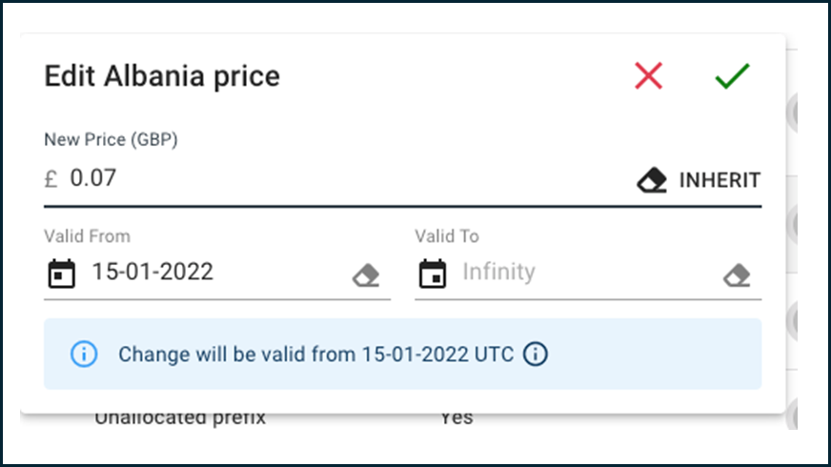The height and width of the screenshot is (467, 831).
Task: Clear the Valid From date with its eraser
Action: point(366,275)
